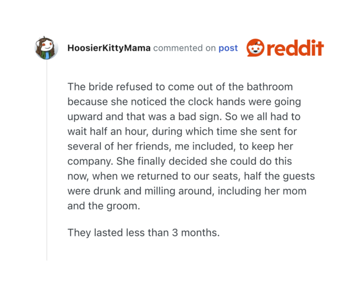This screenshot has width=361, height=302.
Task: Click "They lasted less than 3 months."
Action: click(143, 233)
